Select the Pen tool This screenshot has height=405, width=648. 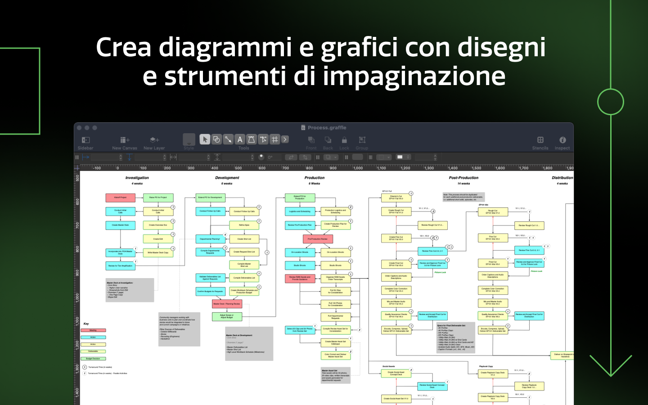point(252,139)
